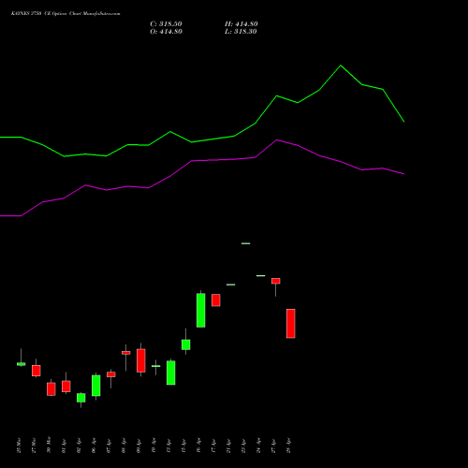Click the '24 Apr' date axis label
Screen dimensions: 468x468
pyautogui.click(x=258, y=446)
